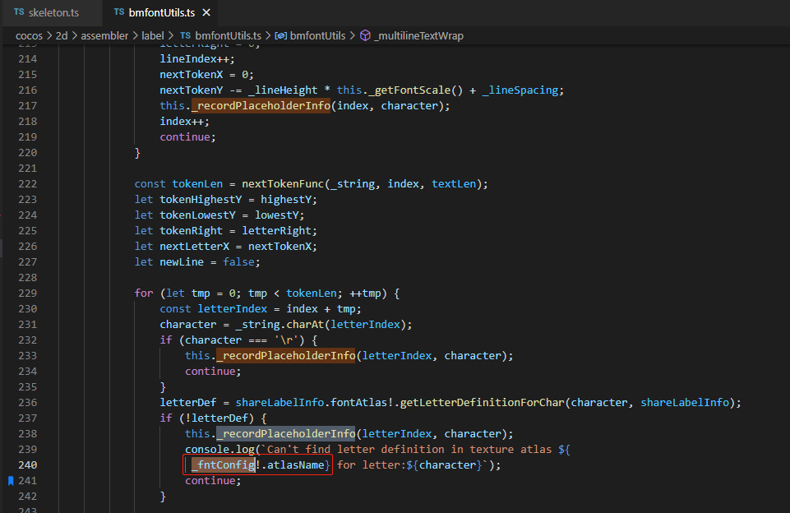Click tokenHighestY on line 223
The height and width of the screenshot is (513, 790).
pyautogui.click(x=201, y=200)
